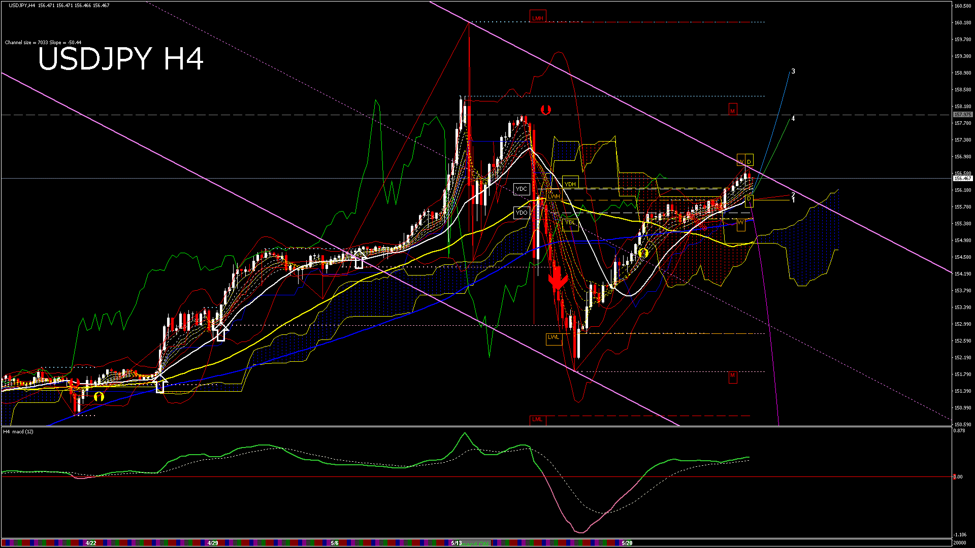This screenshot has width=975, height=548.
Task: Click the 154.190 price scale value
Action: click(x=963, y=274)
